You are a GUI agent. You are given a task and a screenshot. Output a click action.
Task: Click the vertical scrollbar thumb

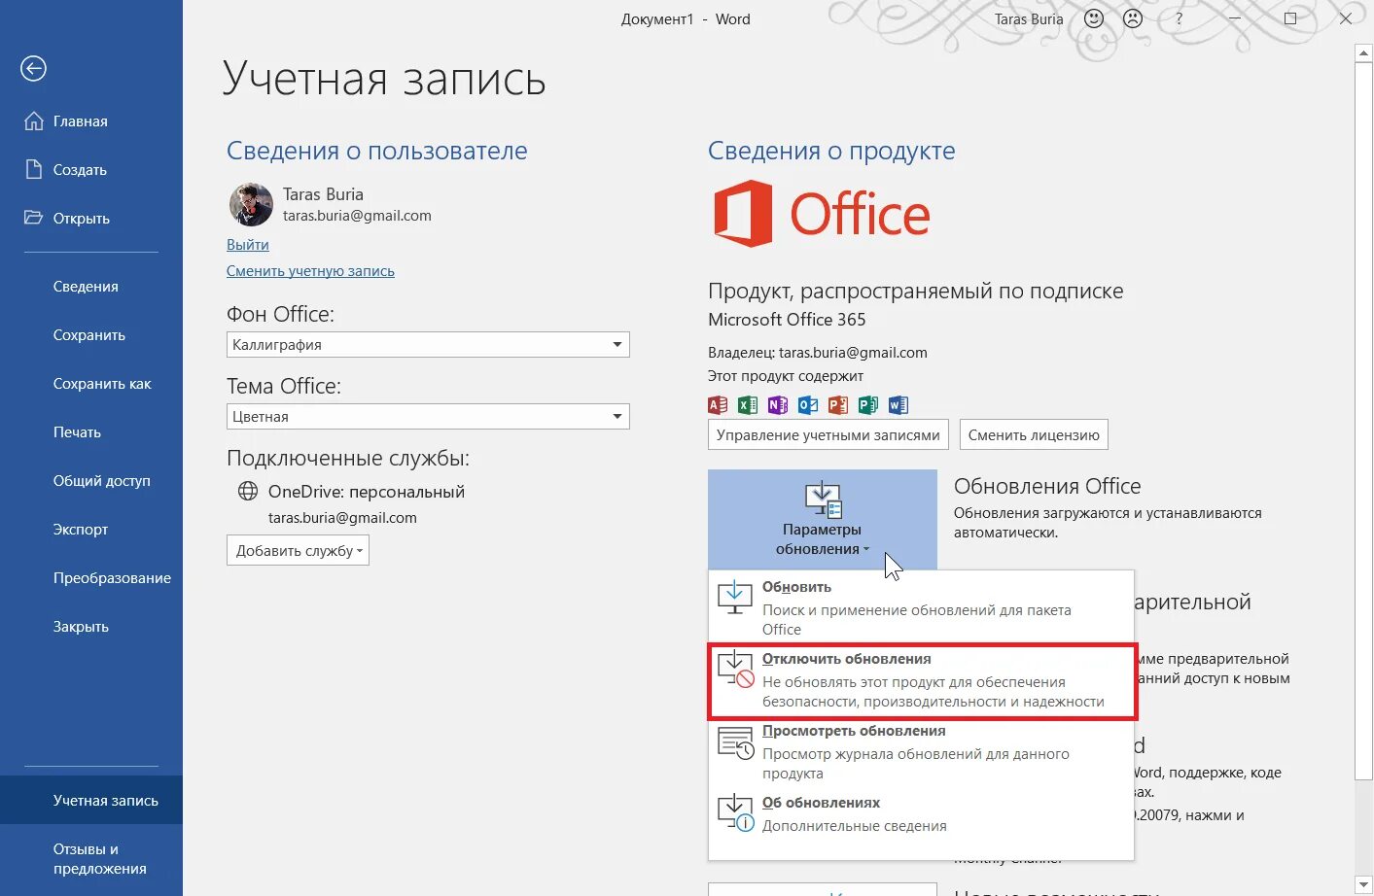click(1363, 420)
